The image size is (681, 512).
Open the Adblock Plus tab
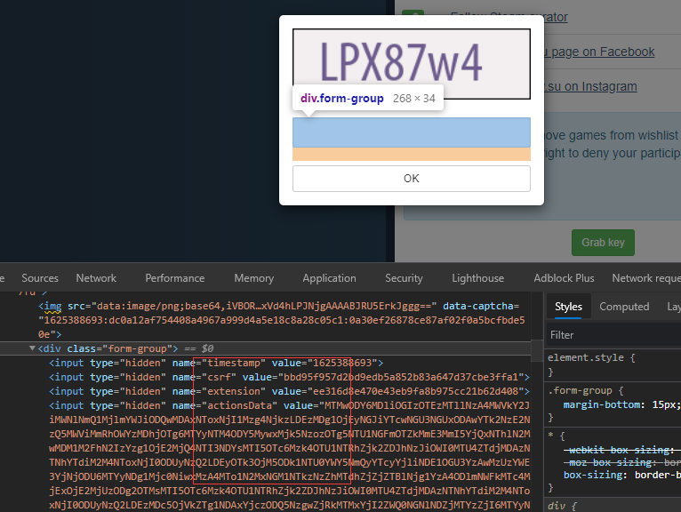[x=564, y=278]
